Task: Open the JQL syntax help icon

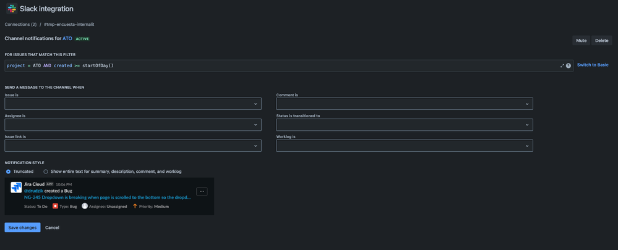Action: click(x=569, y=65)
